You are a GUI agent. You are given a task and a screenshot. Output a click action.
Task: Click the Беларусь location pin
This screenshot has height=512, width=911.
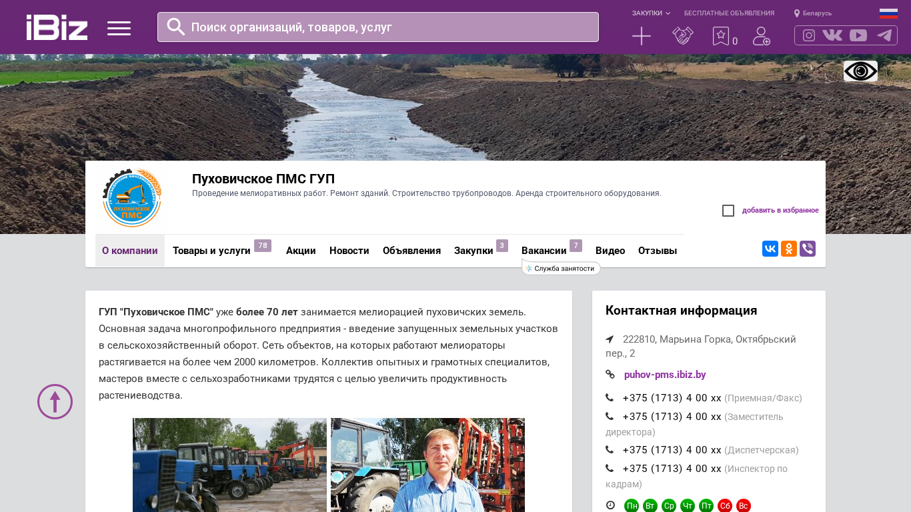797,13
